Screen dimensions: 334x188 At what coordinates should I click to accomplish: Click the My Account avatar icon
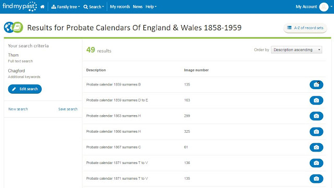pos(324,7)
